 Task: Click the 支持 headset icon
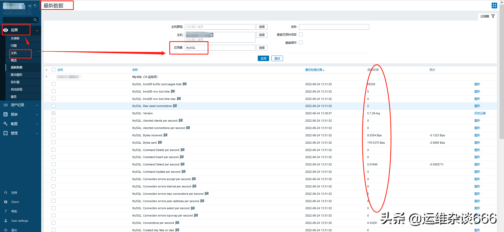[6, 193]
